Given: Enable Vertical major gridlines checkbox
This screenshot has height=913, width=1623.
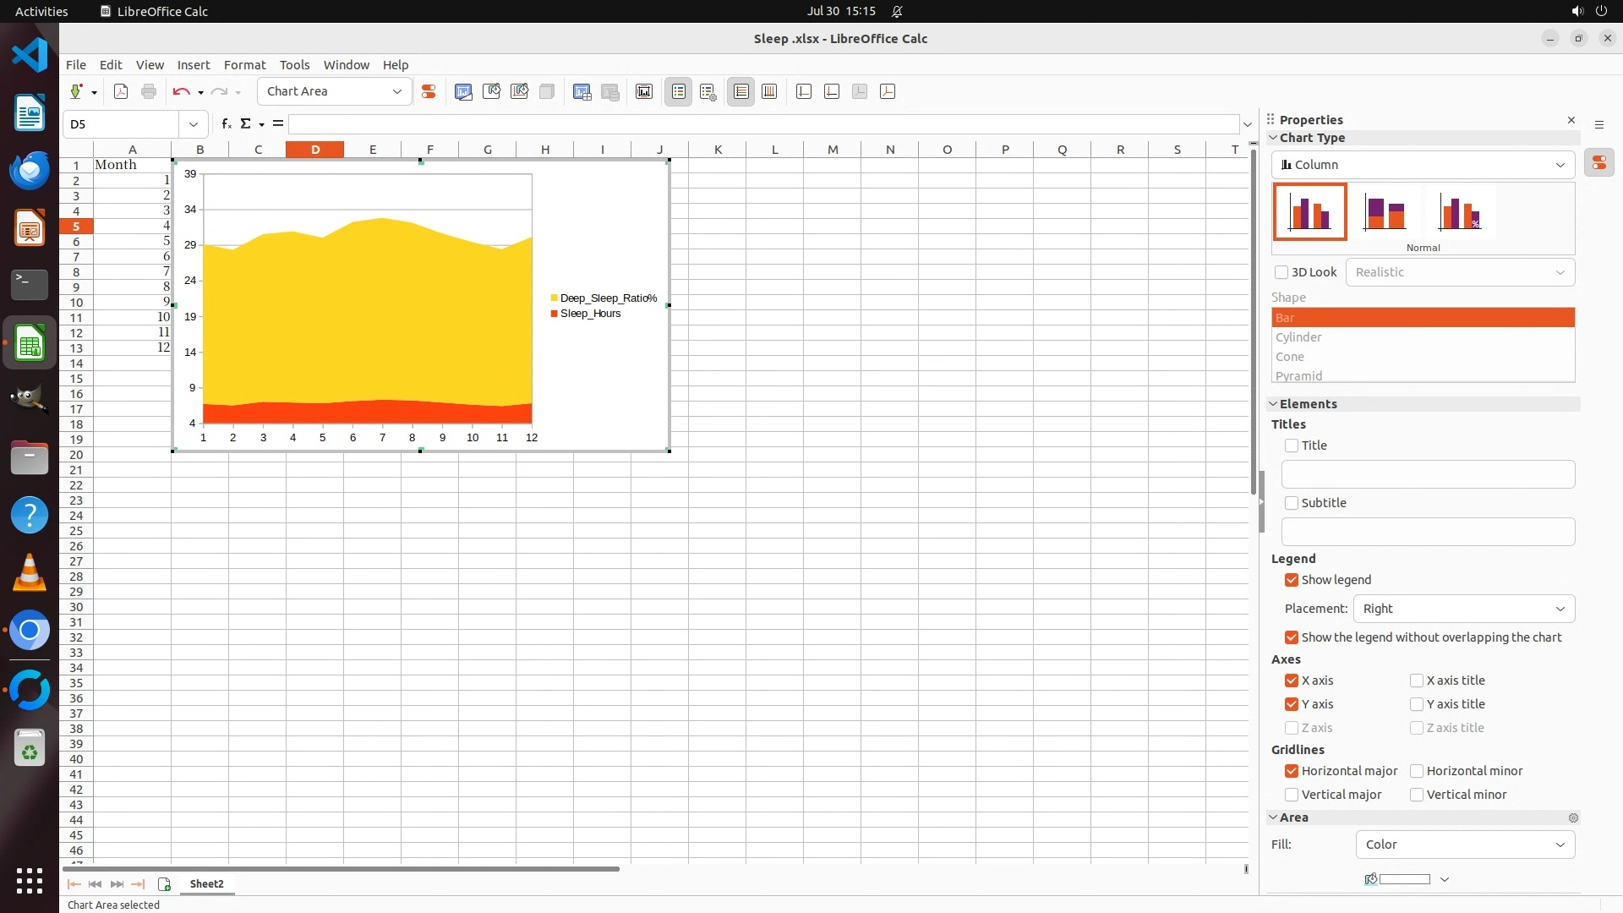Looking at the screenshot, I should tap(1292, 795).
